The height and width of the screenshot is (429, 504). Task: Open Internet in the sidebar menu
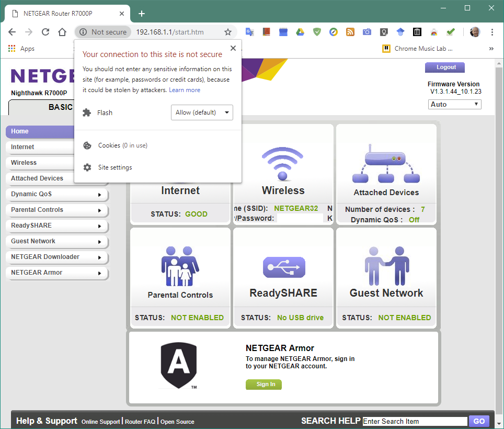(x=40, y=147)
